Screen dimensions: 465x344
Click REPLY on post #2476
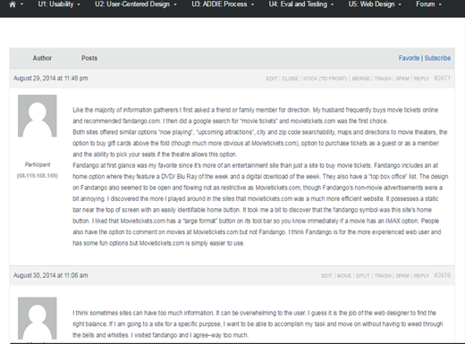point(421,276)
